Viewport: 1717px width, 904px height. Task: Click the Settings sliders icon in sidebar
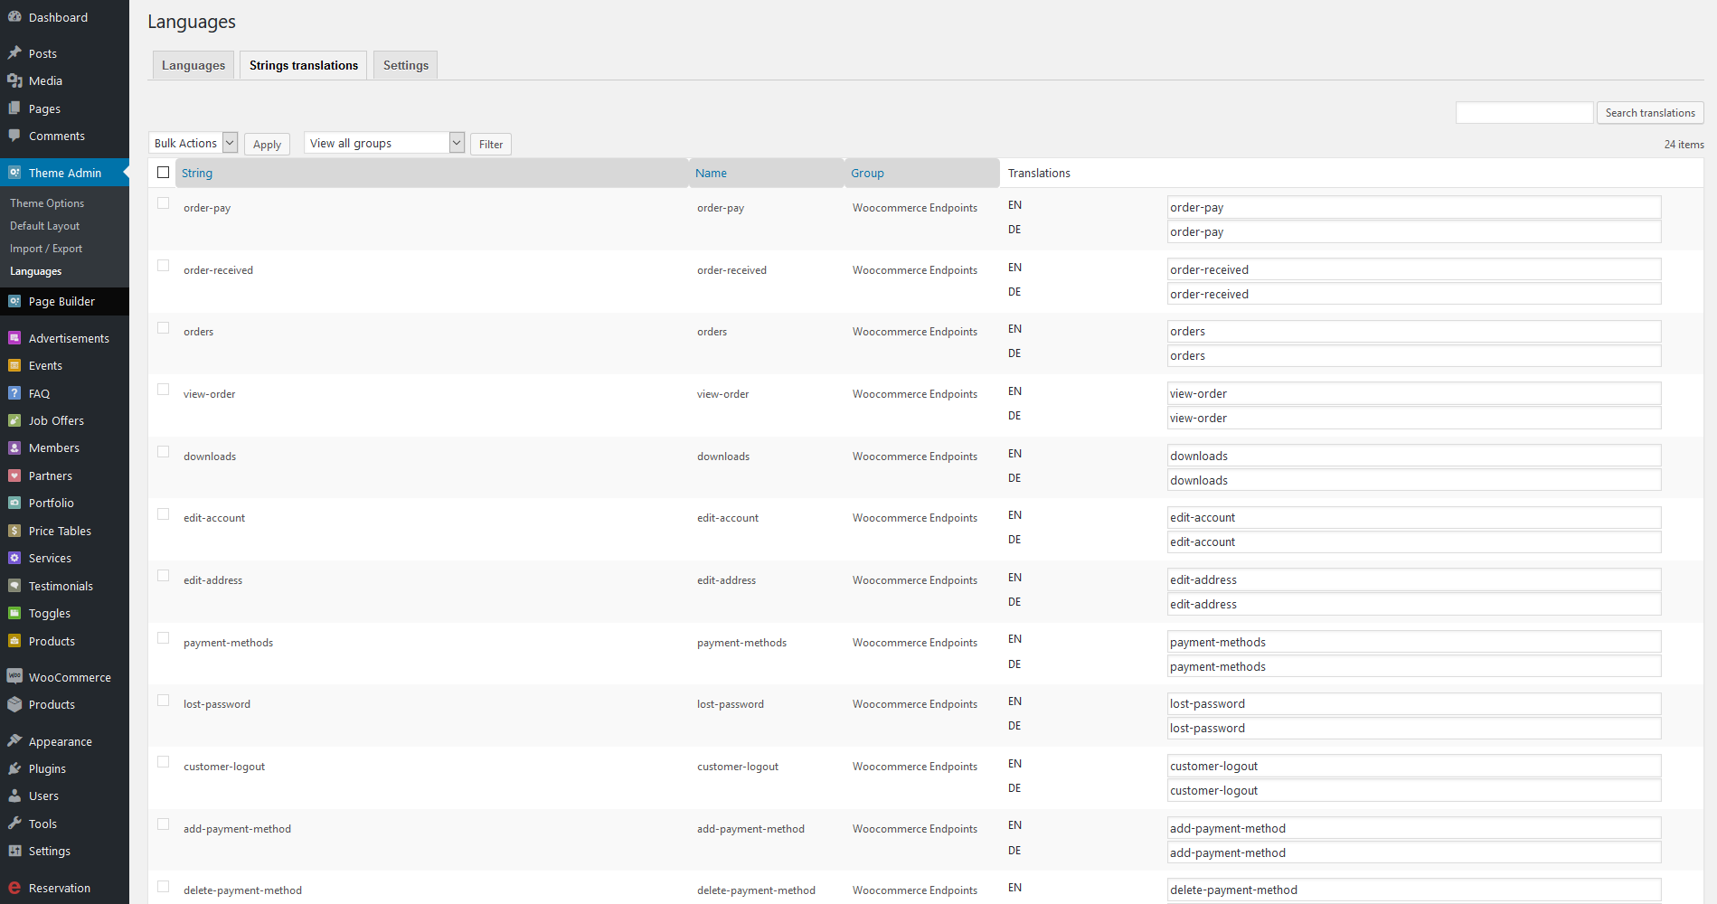point(14,851)
